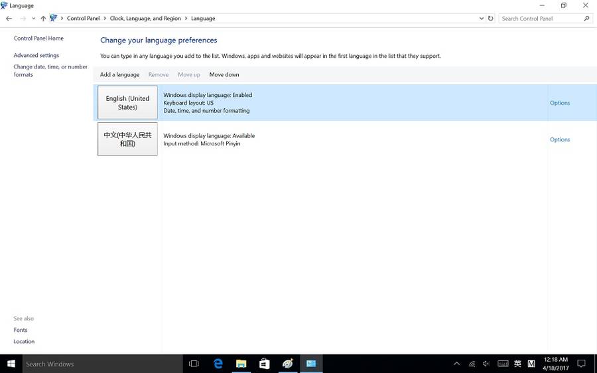597x373 pixels.
Task: Expand the address bar history dropdown
Action: (482, 19)
